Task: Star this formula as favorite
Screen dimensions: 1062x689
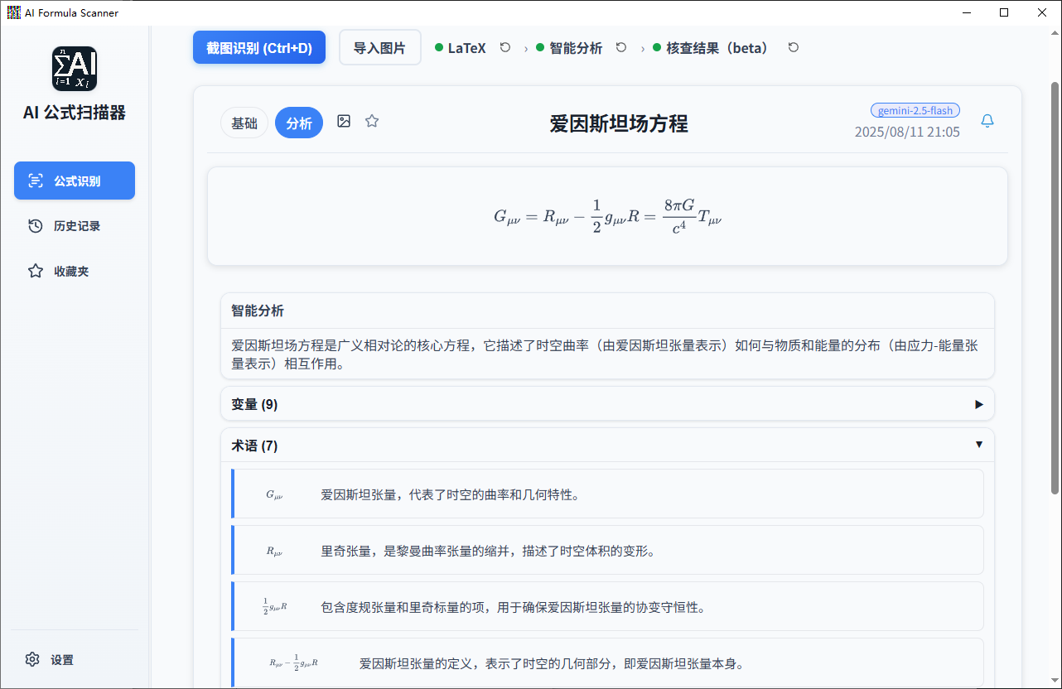Action: coord(372,121)
